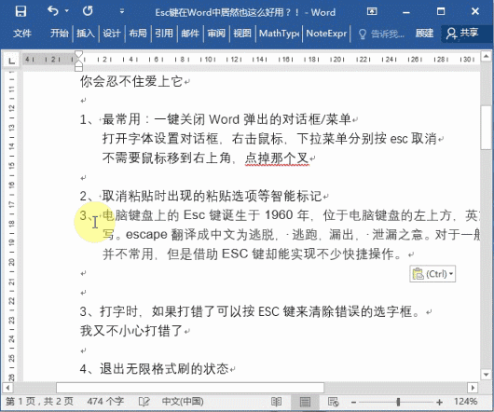Click the Tell Me lightbulb search box
The height and width of the screenshot is (412, 494).
381,34
